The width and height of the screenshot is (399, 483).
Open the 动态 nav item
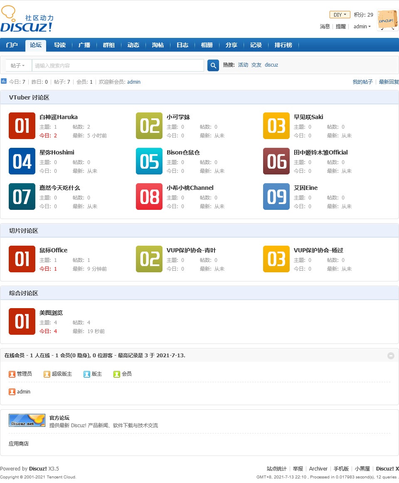(x=133, y=45)
